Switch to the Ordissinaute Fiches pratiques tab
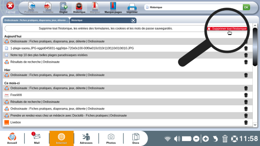260x146 pixels. (x=36, y=20)
